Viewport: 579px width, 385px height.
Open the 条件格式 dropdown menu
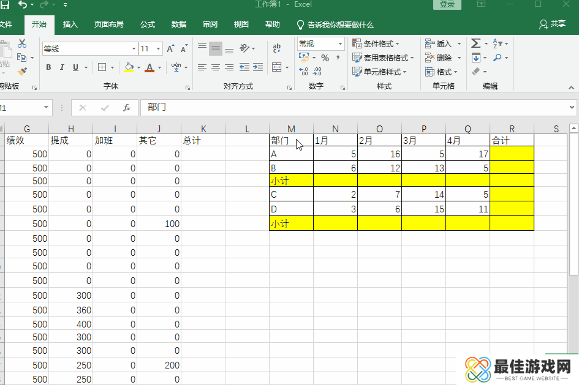pyautogui.click(x=376, y=43)
